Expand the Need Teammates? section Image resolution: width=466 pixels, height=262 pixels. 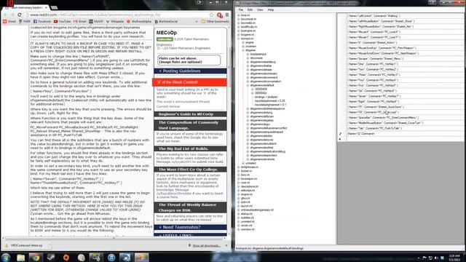coord(190,227)
